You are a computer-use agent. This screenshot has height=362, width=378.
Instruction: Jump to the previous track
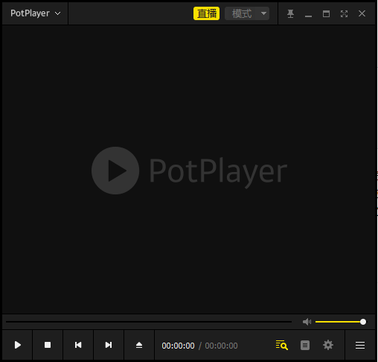coord(78,345)
